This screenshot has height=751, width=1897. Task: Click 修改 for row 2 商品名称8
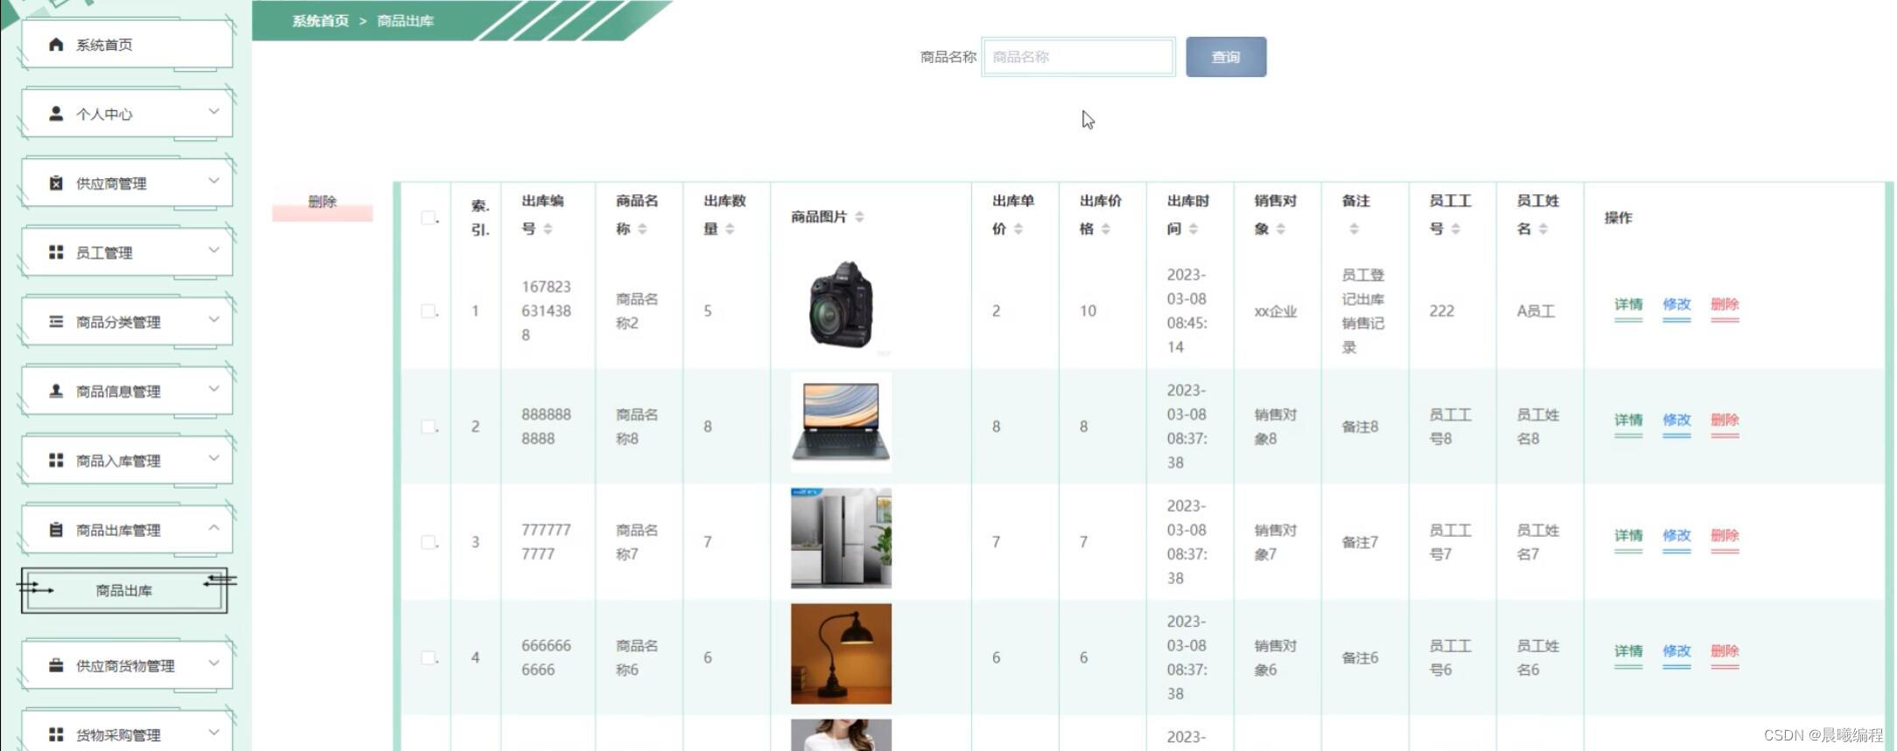tap(1676, 420)
